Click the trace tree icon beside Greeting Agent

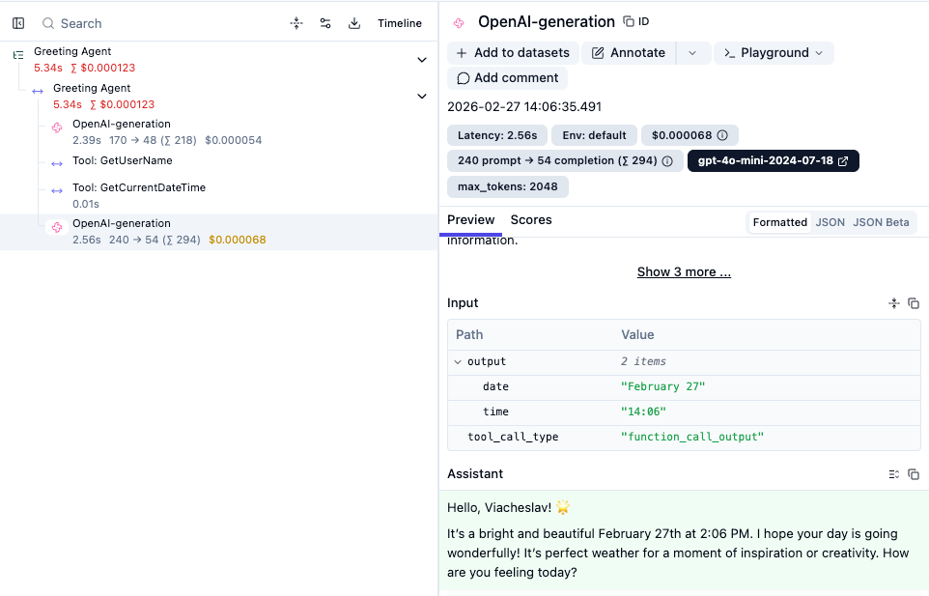pos(18,55)
